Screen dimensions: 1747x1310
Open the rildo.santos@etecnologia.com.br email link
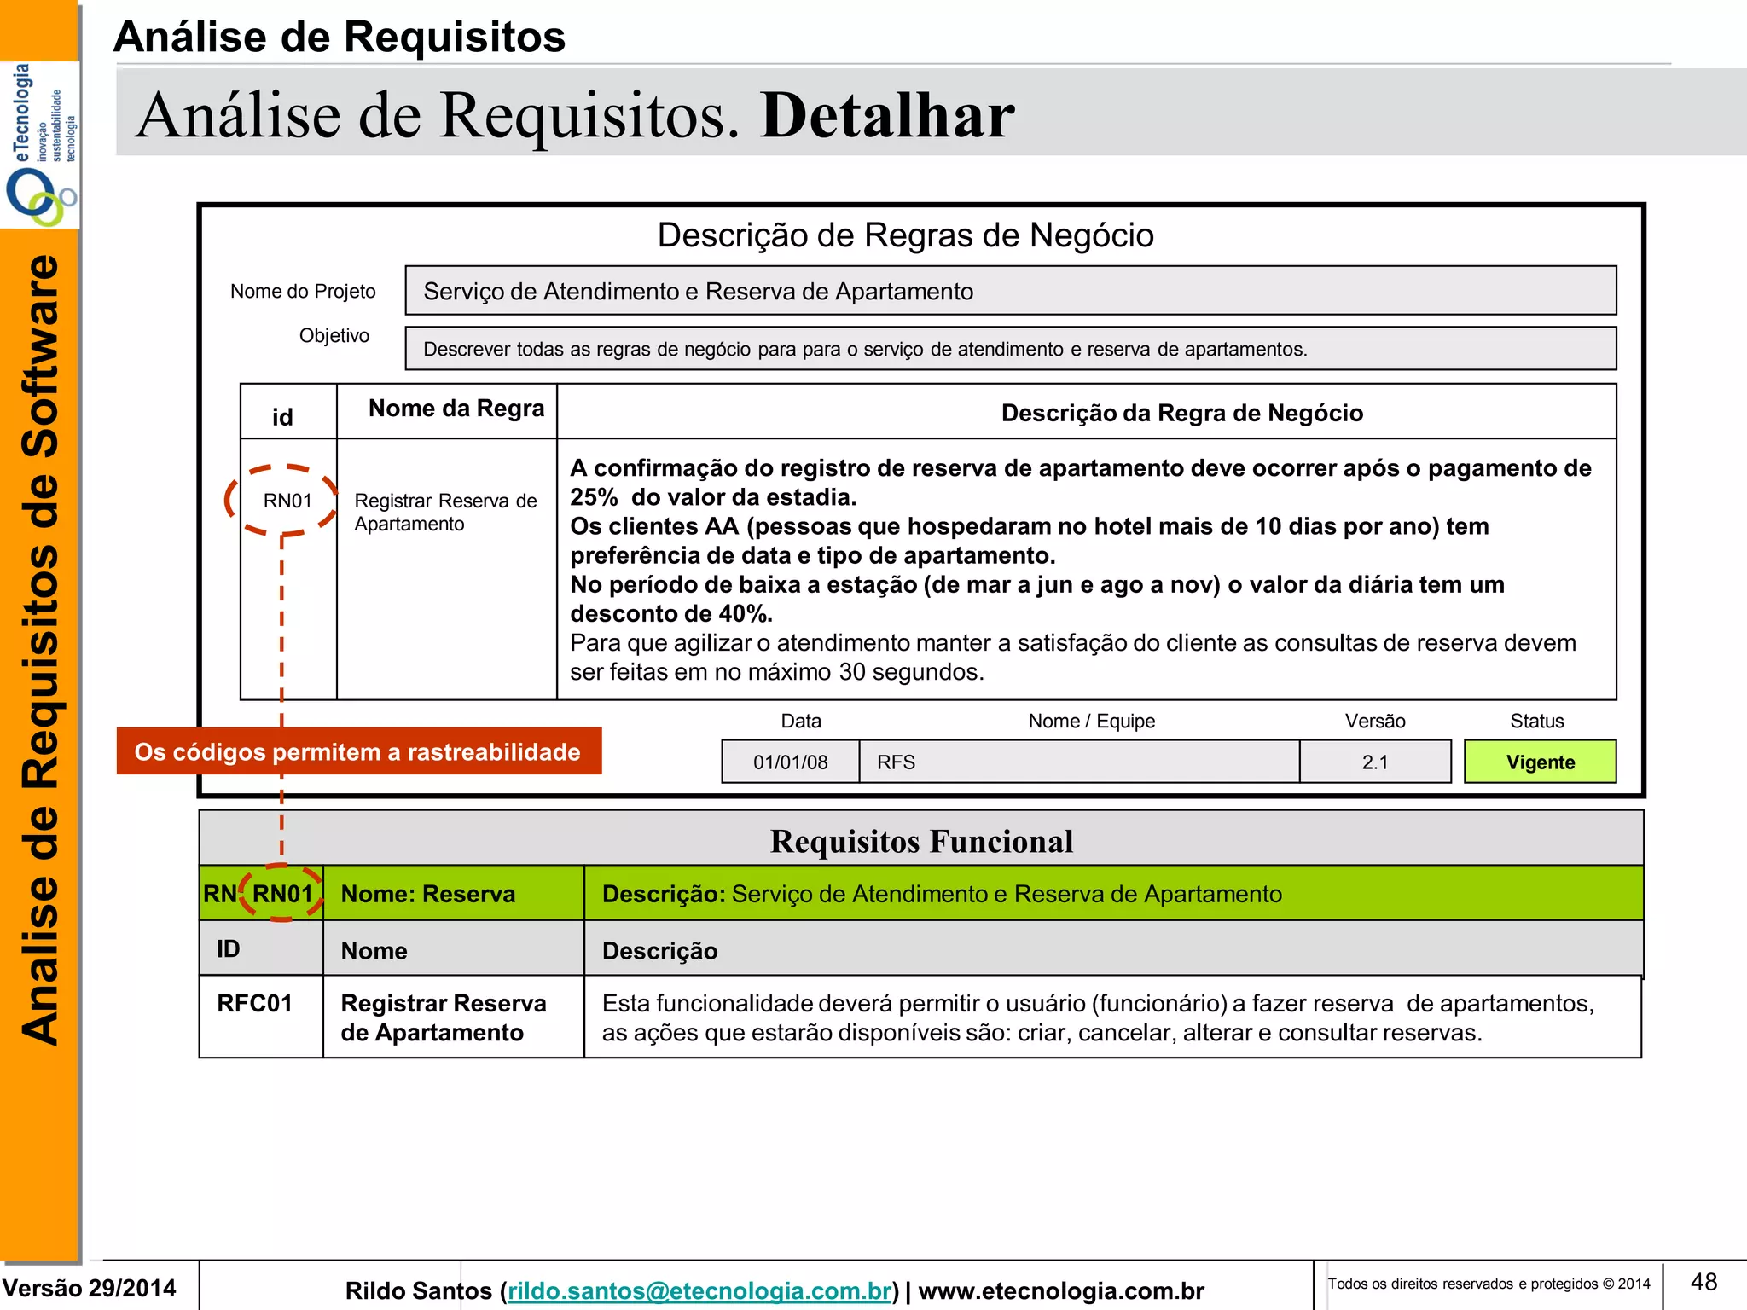[x=700, y=1291]
